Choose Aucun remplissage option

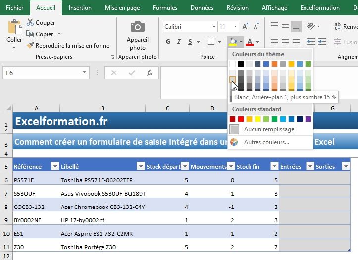tap(270, 129)
